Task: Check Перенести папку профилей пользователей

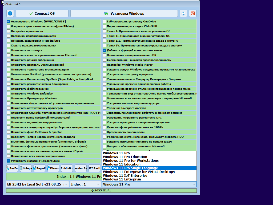Action: [8, 118]
